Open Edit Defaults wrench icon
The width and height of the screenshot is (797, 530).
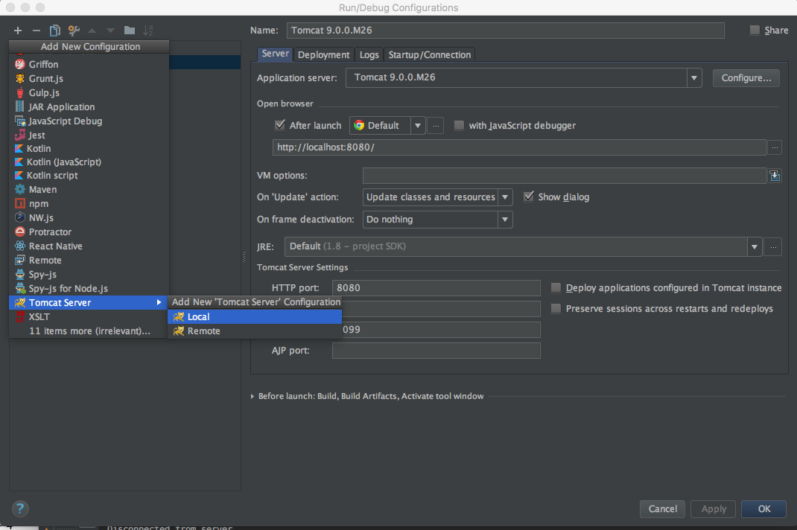click(74, 31)
